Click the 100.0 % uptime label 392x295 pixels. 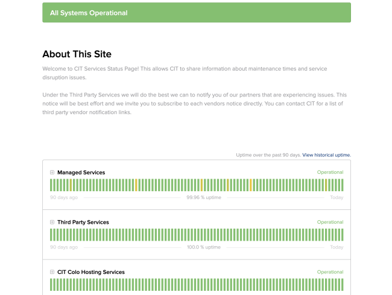click(204, 247)
